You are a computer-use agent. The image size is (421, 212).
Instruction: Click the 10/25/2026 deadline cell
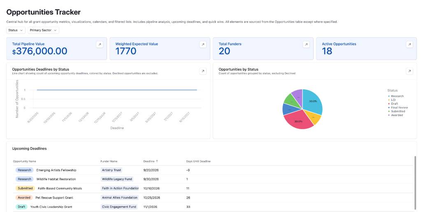152,198
